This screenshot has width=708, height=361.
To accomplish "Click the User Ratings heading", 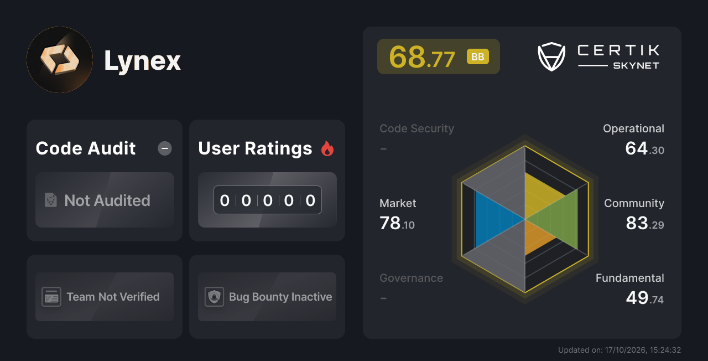I will (256, 148).
